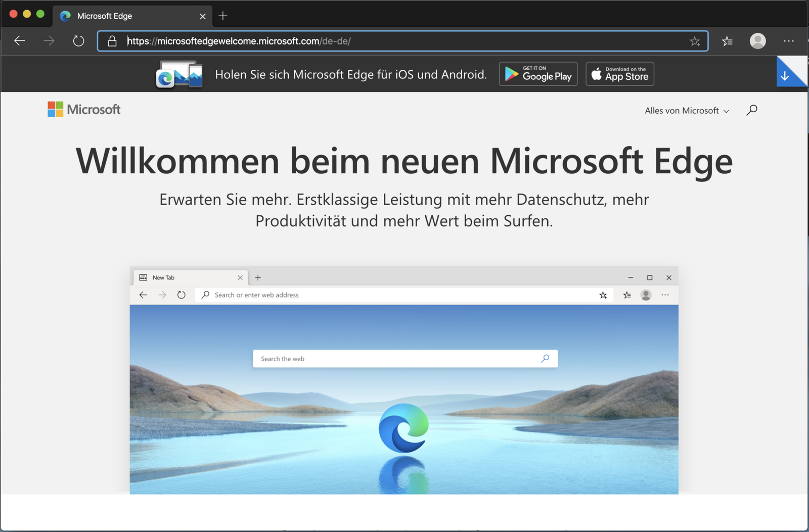Viewport: 809px width, 532px height.
Task: Click the green macOS fullscreen button
Action: [40, 14]
